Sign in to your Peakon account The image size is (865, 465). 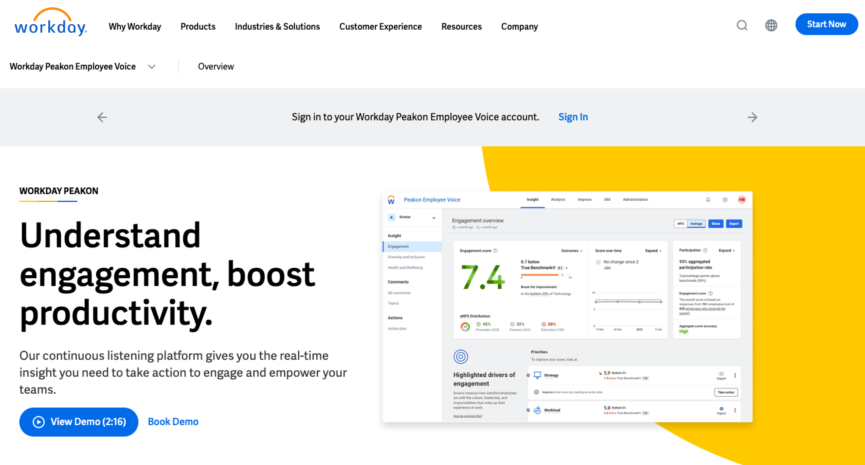573,117
